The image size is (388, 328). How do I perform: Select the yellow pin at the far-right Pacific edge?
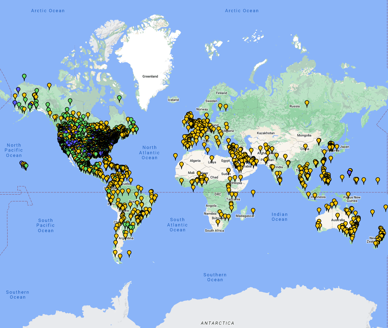(x=386, y=207)
